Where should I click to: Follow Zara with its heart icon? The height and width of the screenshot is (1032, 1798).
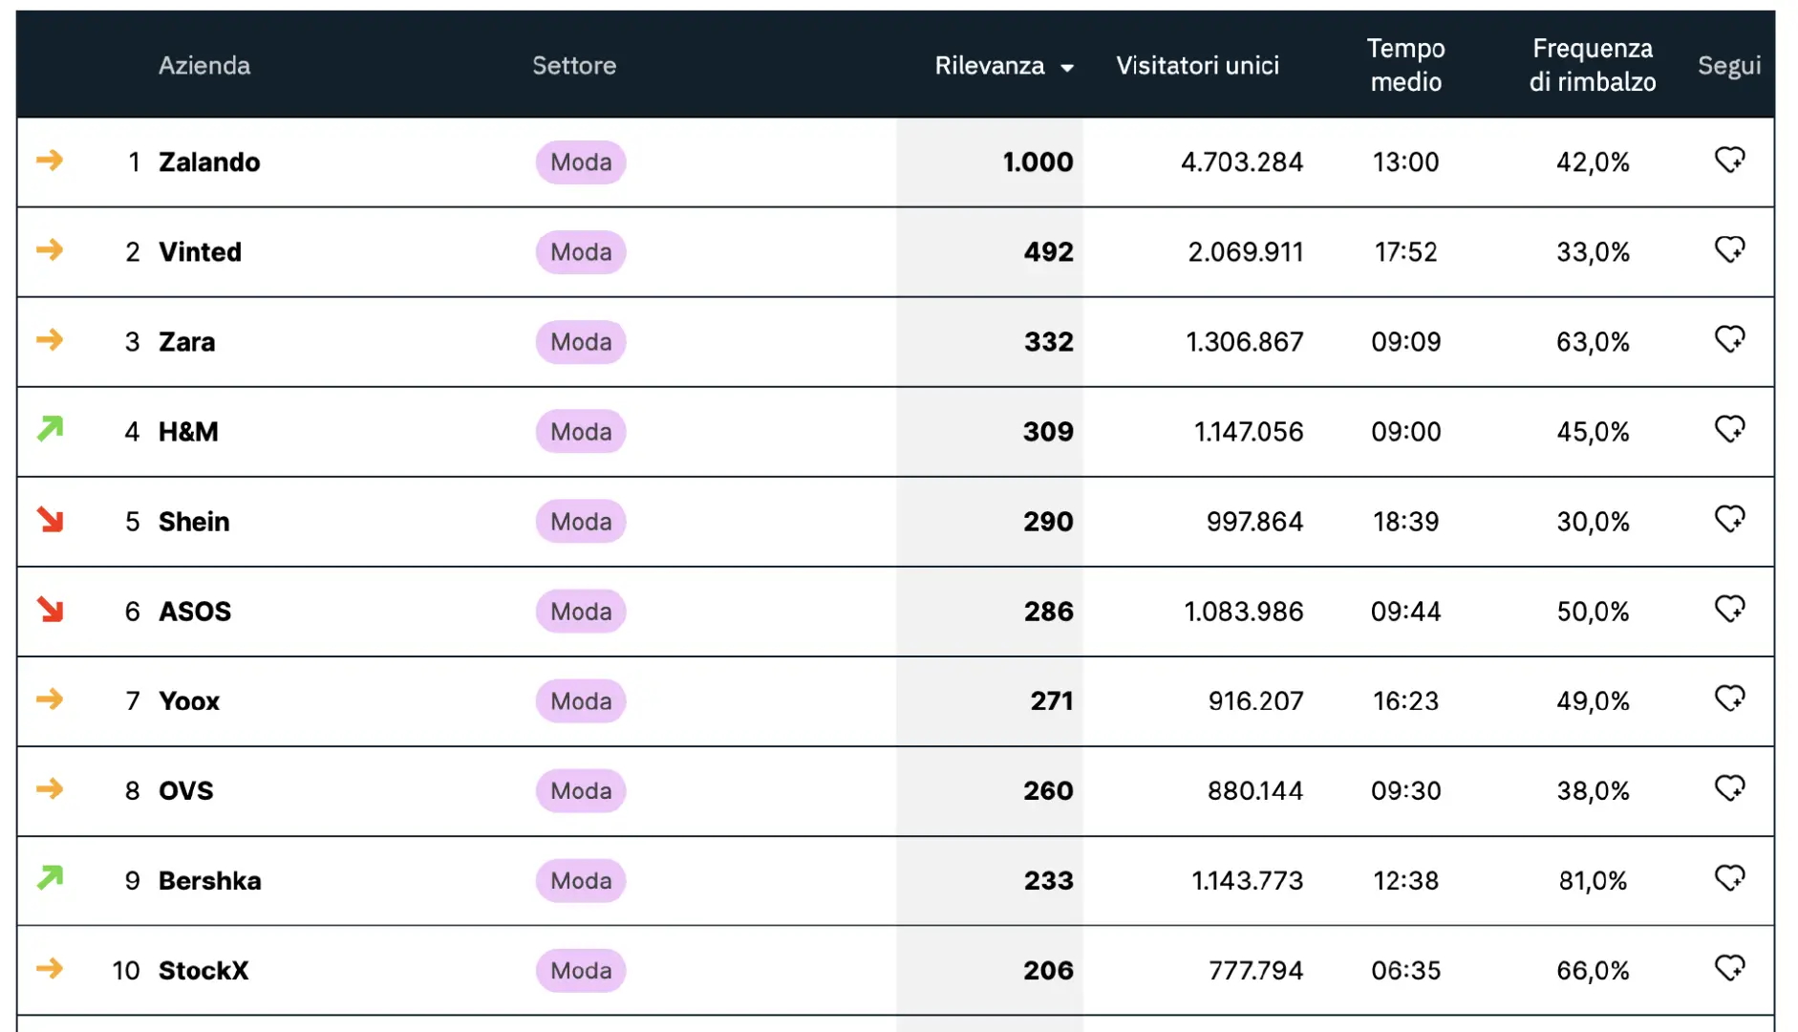[x=1729, y=339]
